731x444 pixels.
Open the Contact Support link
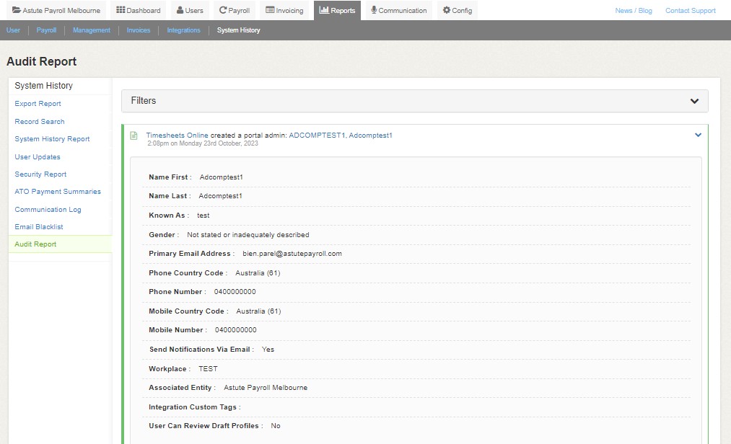tap(690, 11)
